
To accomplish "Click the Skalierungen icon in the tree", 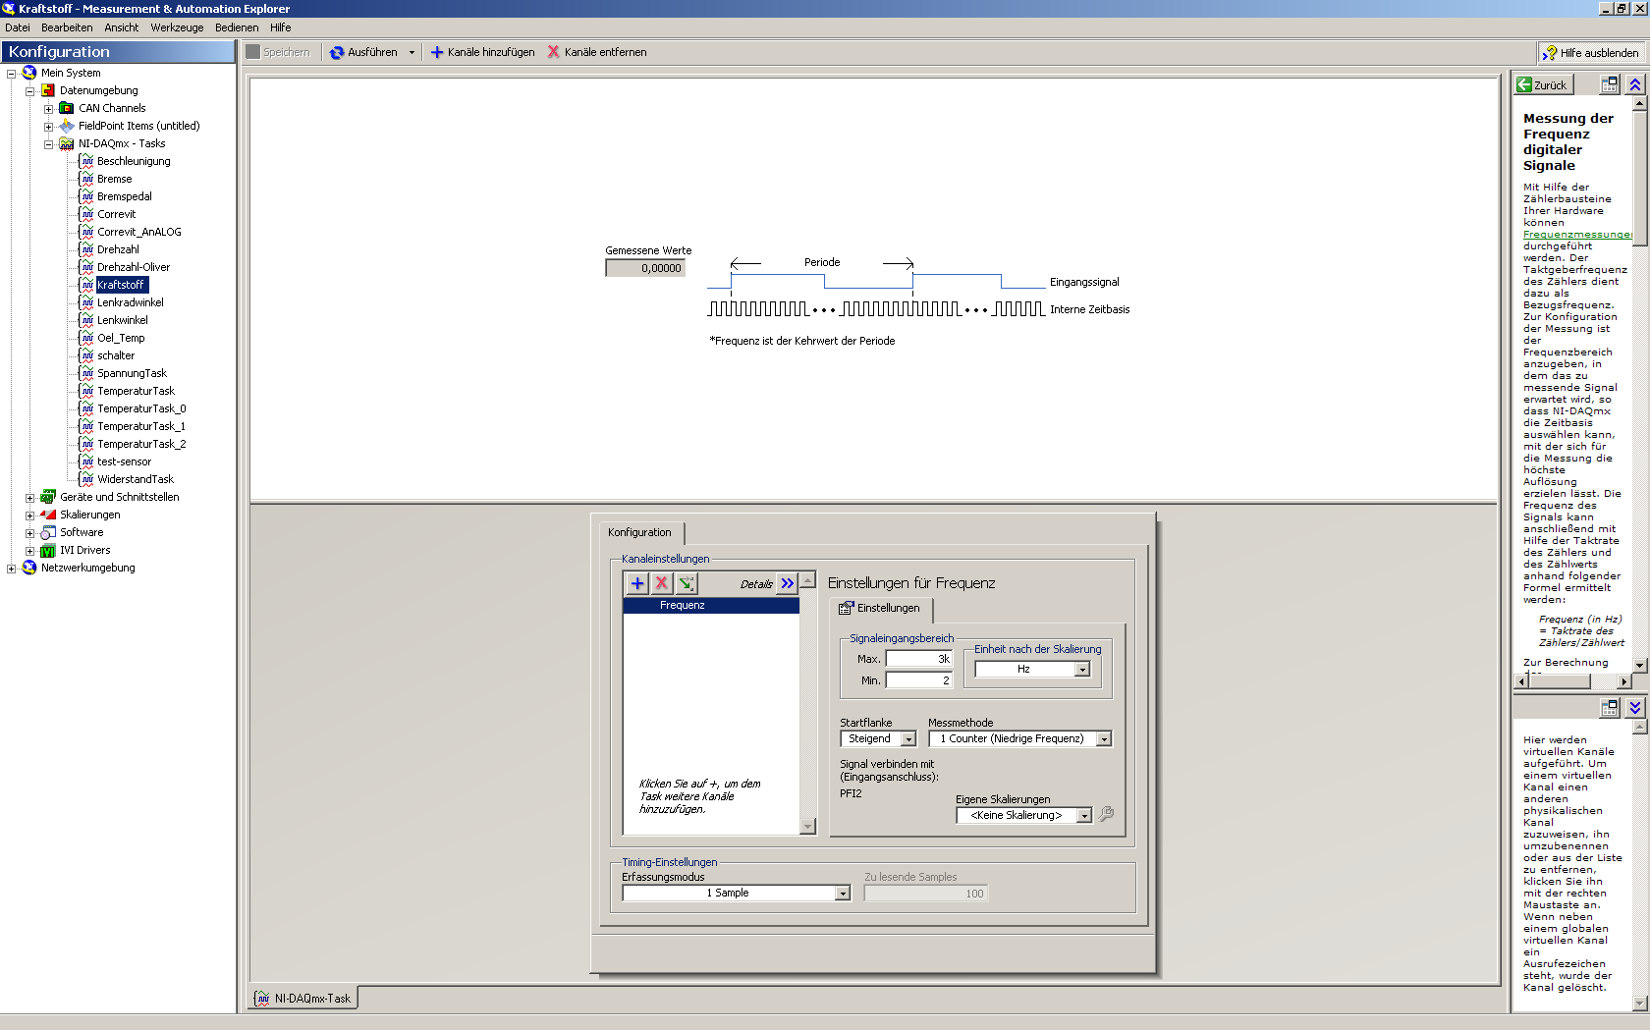I will point(48,515).
